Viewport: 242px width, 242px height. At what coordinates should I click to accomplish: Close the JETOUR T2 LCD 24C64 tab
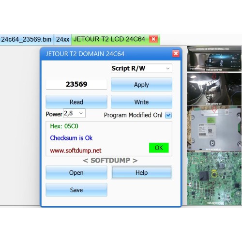153,39
